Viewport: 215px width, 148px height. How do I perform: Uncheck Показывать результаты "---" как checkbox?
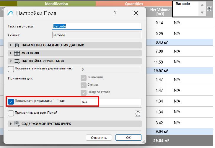tap(11, 102)
